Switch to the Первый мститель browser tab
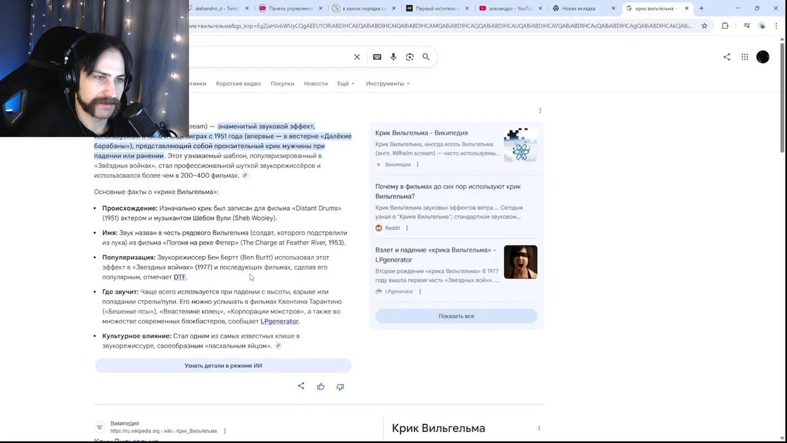Screen dimensions: 787x443 [436, 8]
